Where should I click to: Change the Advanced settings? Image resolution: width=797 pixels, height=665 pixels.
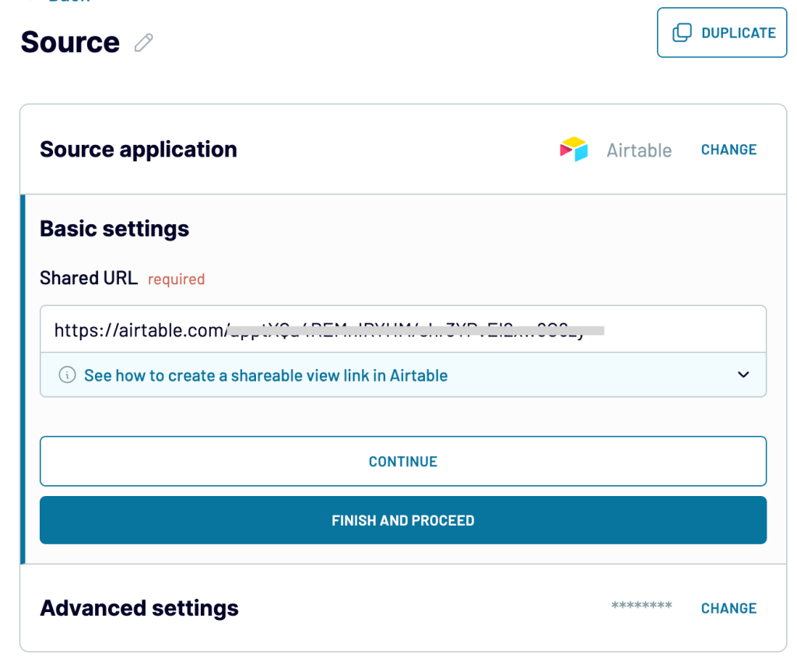(729, 608)
